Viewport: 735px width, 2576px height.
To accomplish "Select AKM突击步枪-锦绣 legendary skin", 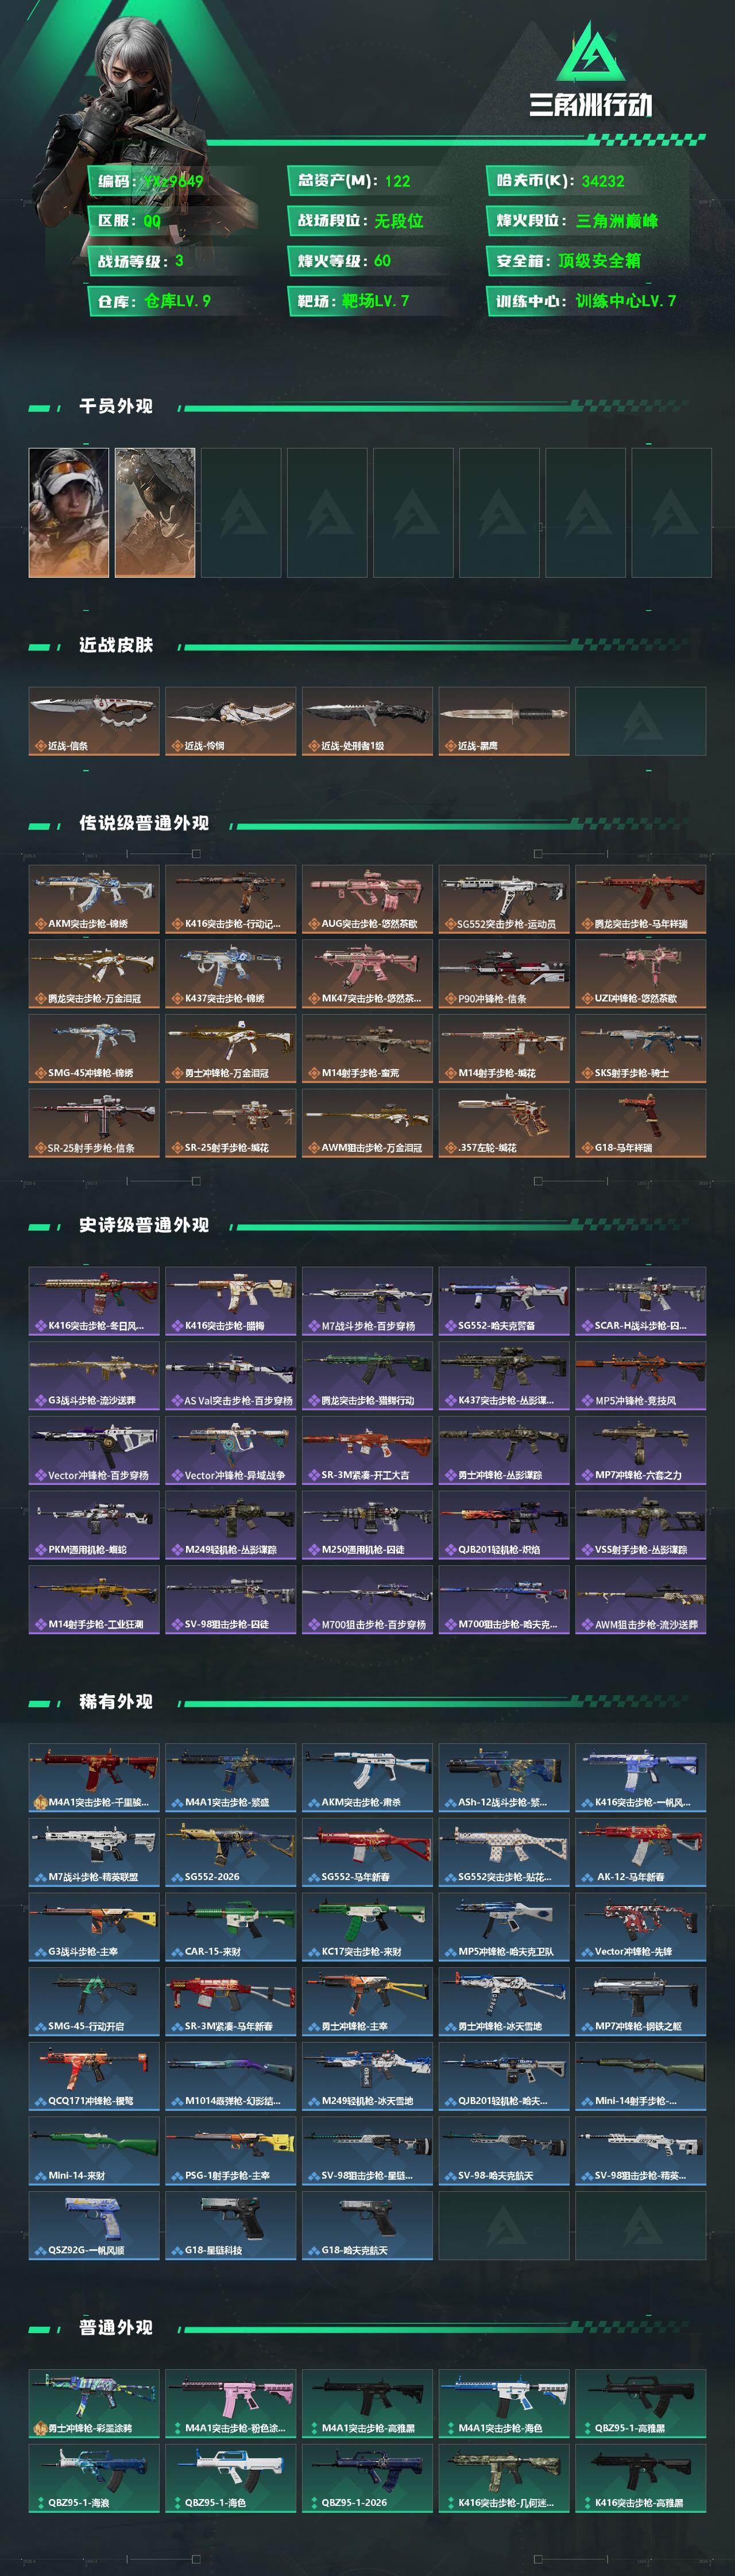I will (x=93, y=899).
